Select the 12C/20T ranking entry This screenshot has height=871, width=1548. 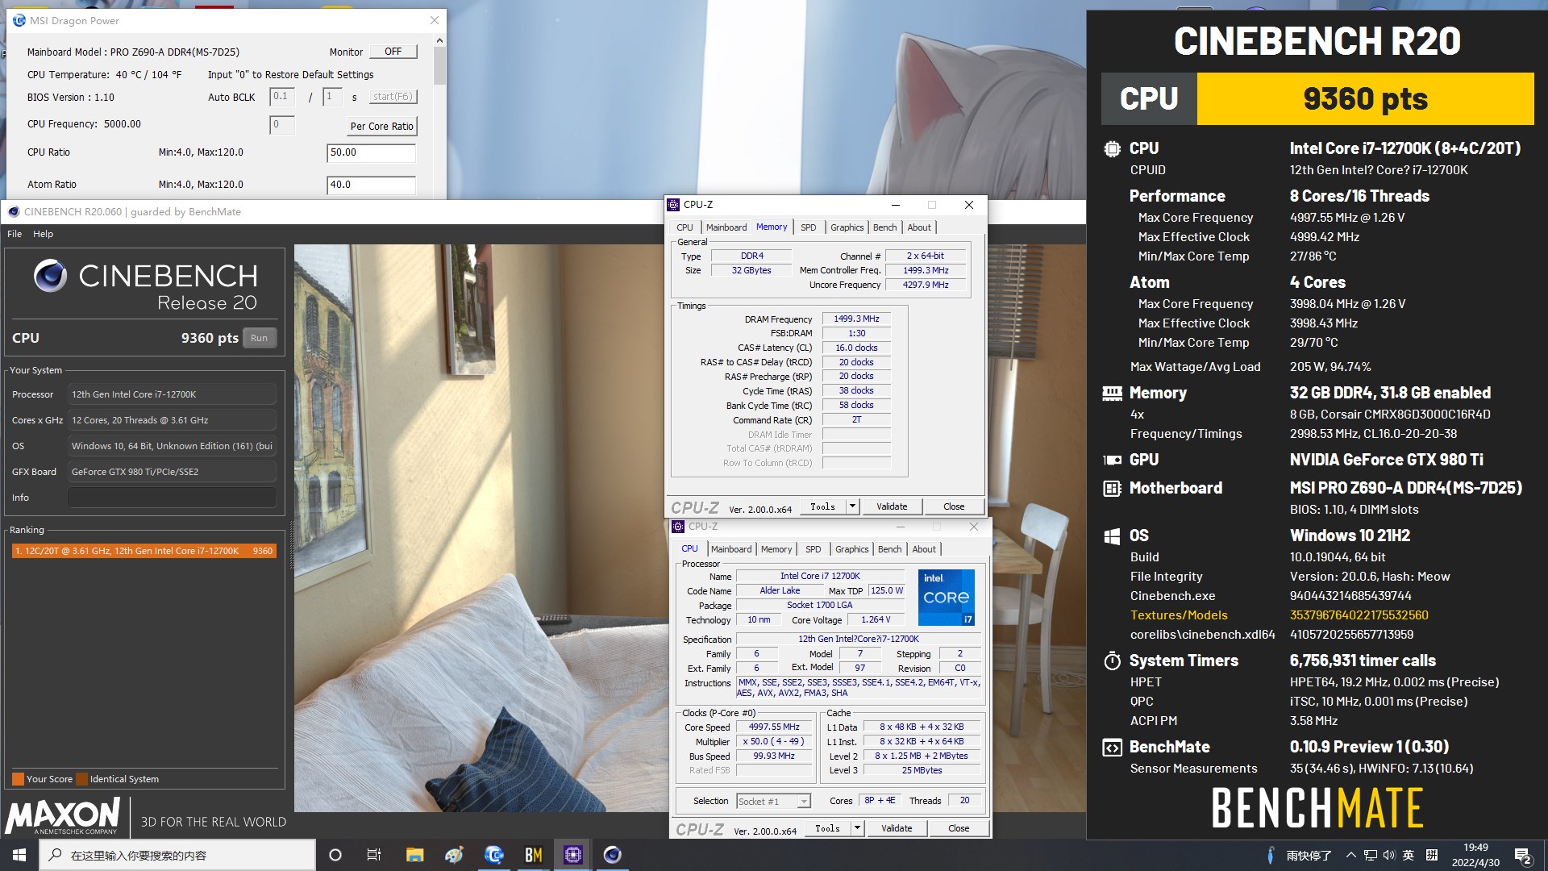pyautogui.click(x=144, y=551)
